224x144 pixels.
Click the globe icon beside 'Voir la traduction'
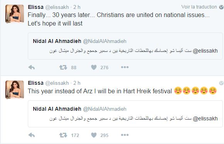(x=221, y=7)
